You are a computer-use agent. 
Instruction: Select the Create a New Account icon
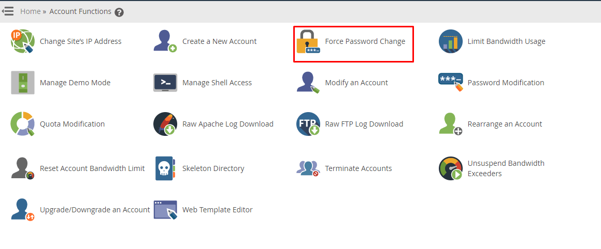pyautogui.click(x=165, y=41)
